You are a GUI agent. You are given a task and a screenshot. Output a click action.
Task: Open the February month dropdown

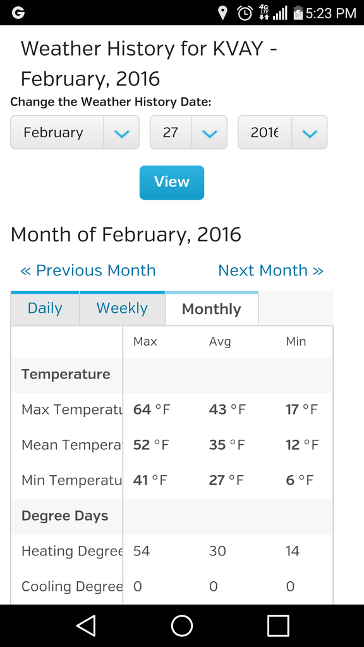75,133
